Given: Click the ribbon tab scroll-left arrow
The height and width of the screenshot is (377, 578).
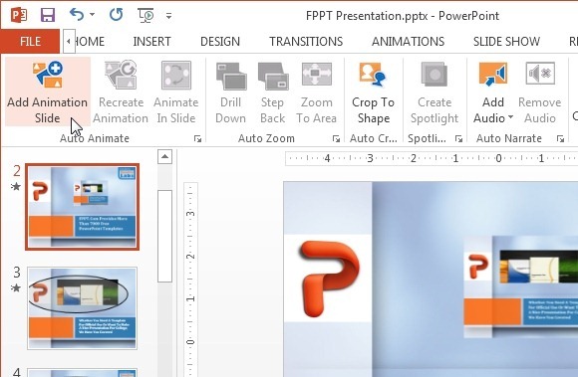Looking at the screenshot, I should (x=69, y=41).
